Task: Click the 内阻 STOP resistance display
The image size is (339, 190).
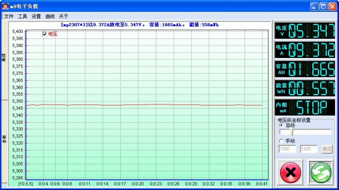Action: point(305,107)
